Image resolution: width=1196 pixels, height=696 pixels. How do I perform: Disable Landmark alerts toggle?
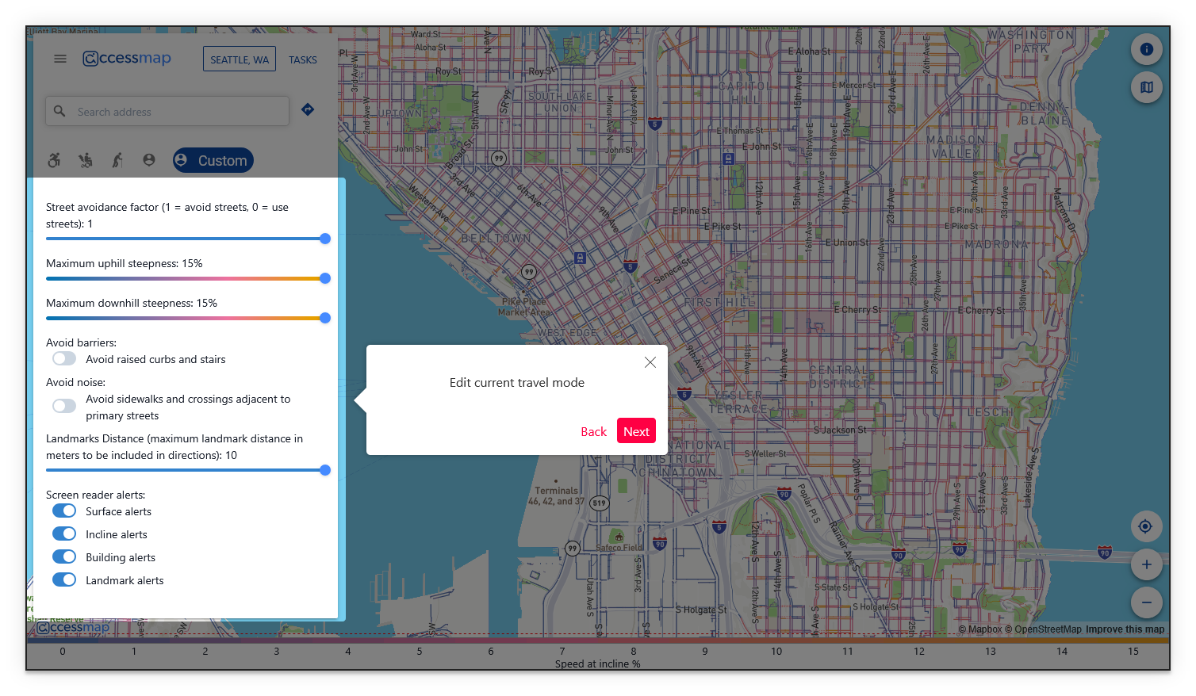[64, 580]
